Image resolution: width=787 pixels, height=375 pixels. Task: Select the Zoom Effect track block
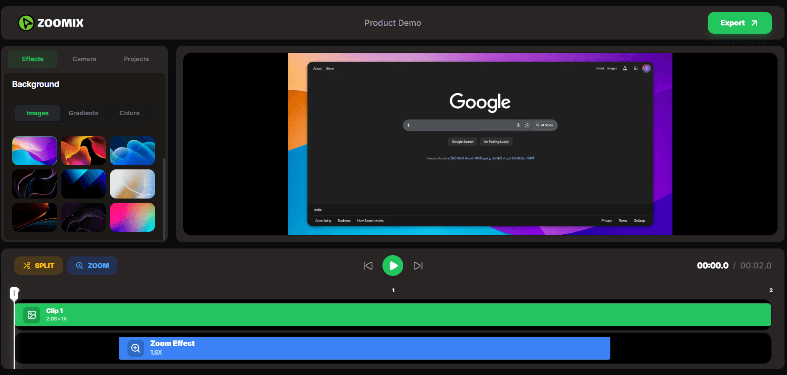365,348
